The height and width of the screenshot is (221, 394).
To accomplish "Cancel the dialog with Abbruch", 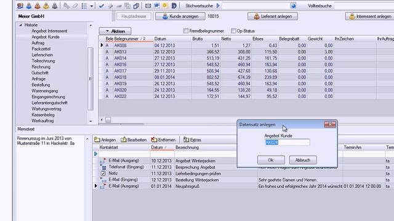I will click(303, 160).
